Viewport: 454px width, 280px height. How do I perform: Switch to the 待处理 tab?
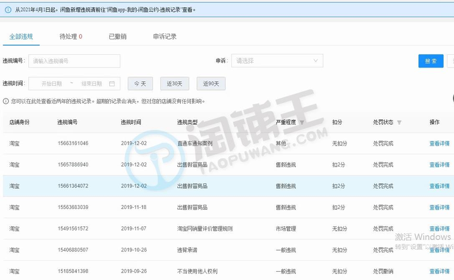[x=70, y=36]
